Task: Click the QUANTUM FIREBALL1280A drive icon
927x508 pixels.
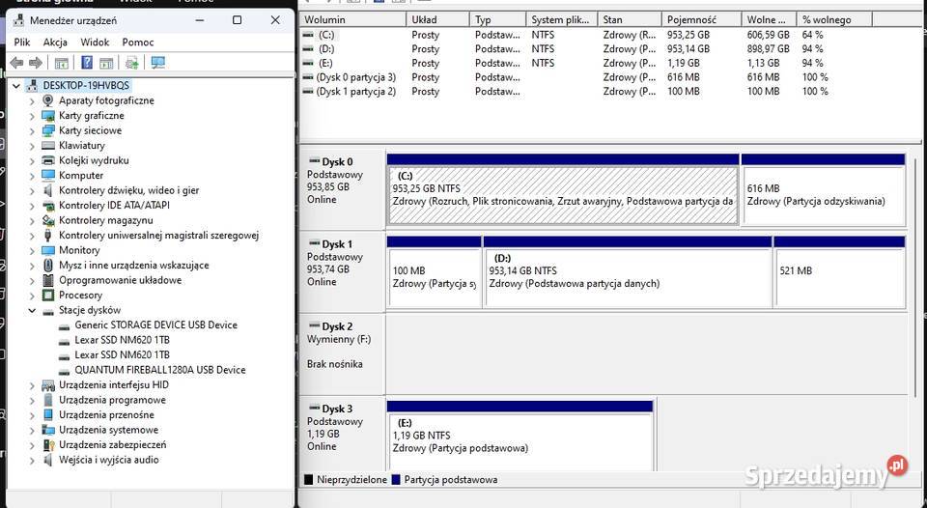Action: click(64, 370)
